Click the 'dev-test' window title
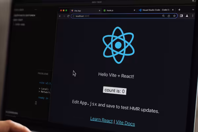This screenshot has width=198, height=132. [x=97, y=2]
